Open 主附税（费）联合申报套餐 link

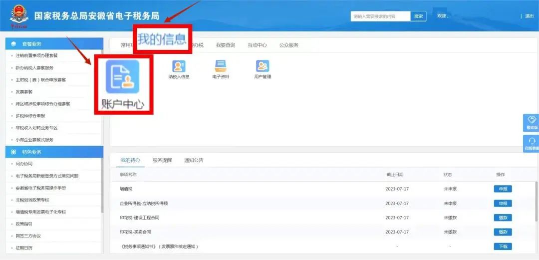tap(40, 80)
